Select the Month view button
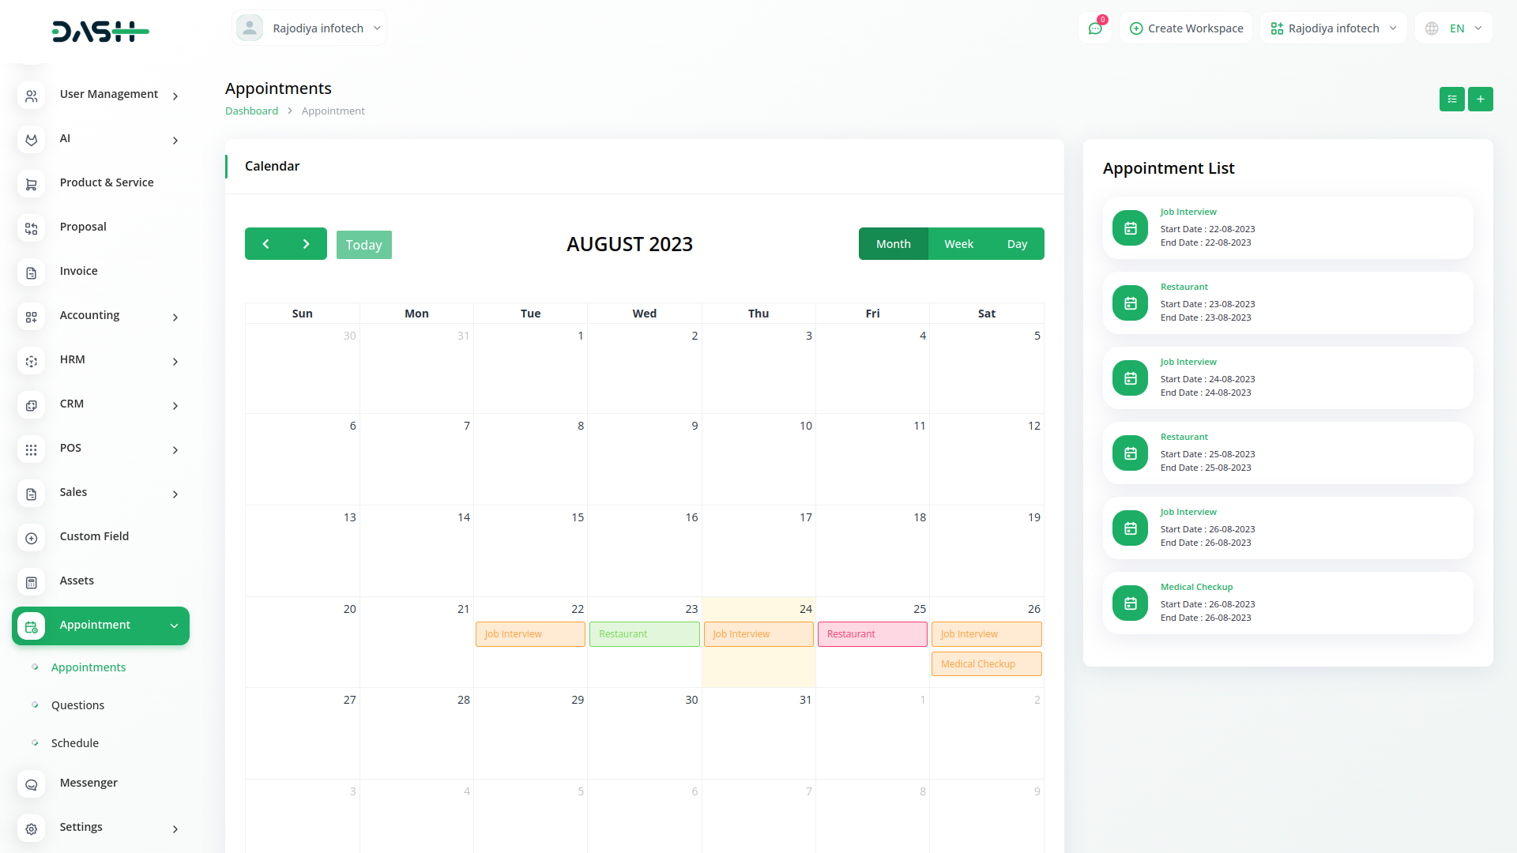This screenshot has width=1517, height=853. [x=893, y=244]
